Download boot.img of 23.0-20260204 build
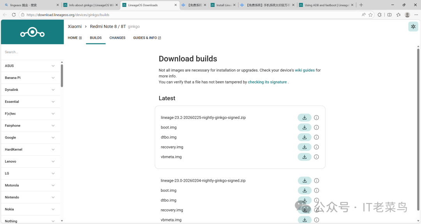The width and height of the screenshot is (421, 224). pos(304,191)
